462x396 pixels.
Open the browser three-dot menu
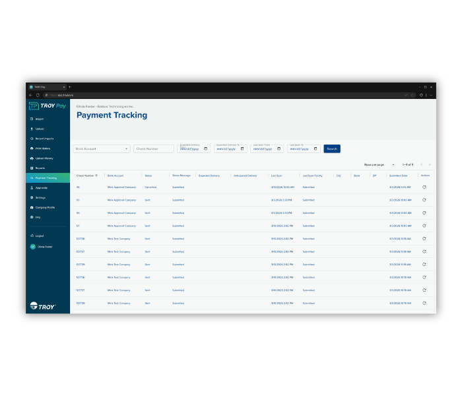point(431,95)
